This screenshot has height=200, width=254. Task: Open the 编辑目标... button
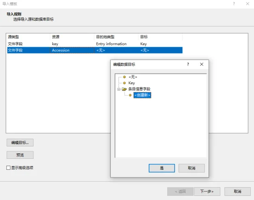pyautogui.click(x=20, y=142)
